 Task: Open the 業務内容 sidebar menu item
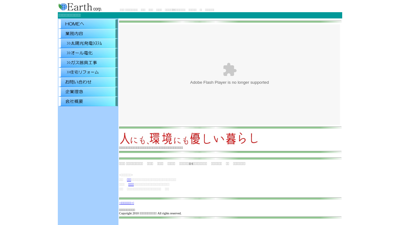tap(88, 34)
